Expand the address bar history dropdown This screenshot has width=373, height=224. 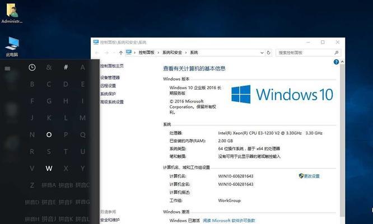(x=262, y=53)
